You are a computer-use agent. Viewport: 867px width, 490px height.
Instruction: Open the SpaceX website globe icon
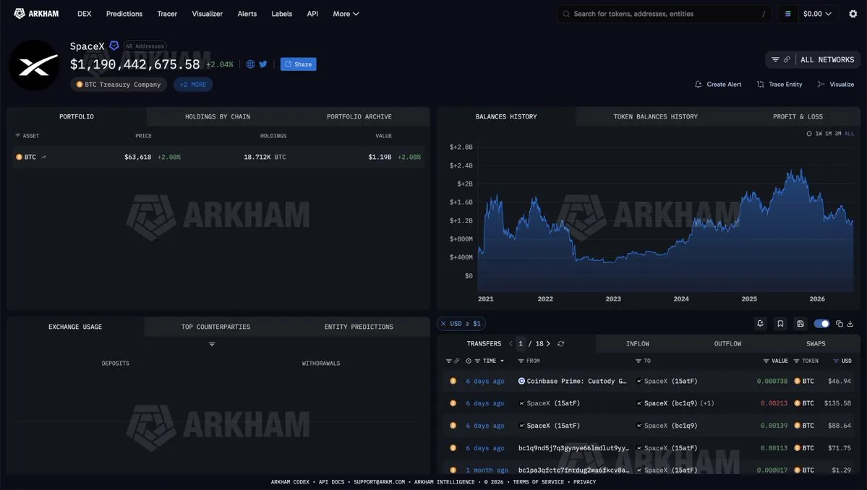tap(250, 64)
